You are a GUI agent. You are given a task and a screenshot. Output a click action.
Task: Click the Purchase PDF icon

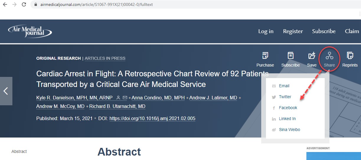click(x=265, y=56)
